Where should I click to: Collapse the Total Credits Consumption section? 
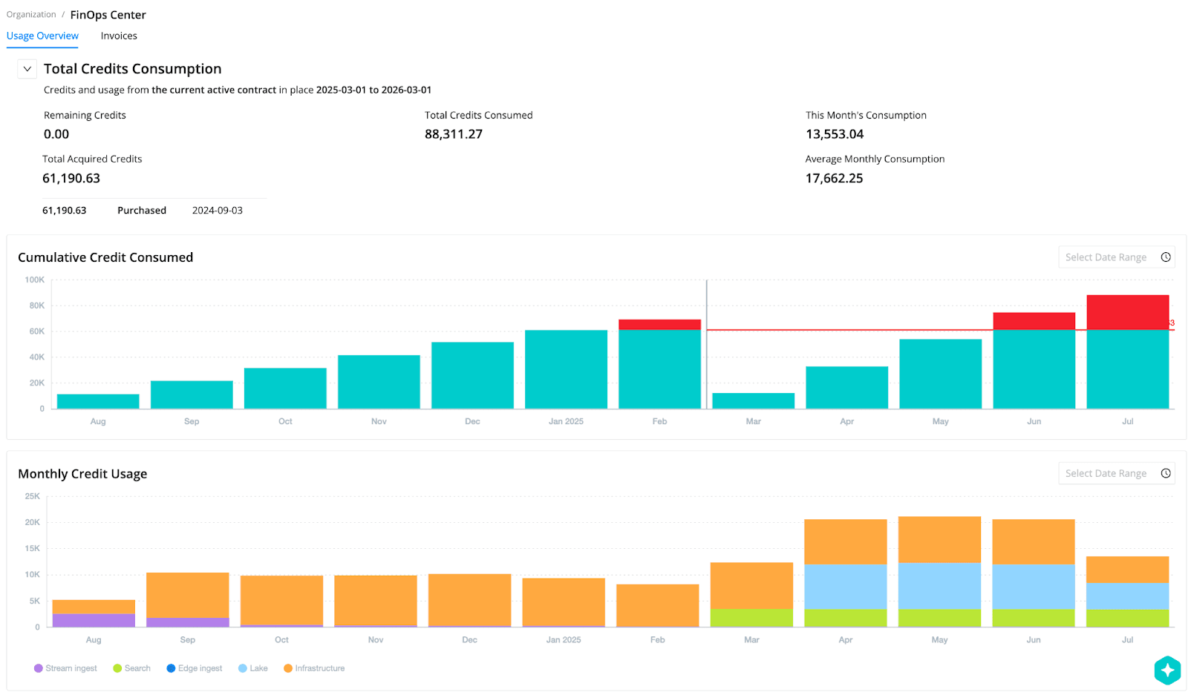pyautogui.click(x=27, y=69)
